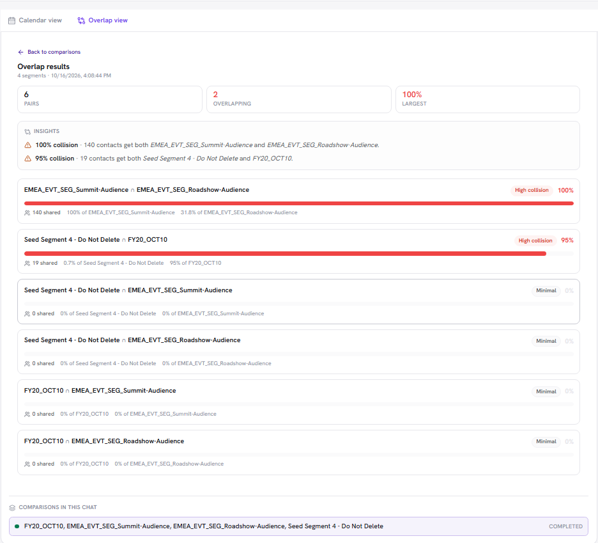This screenshot has width=598, height=543.
Task: Click the Overlap results heading
Action: click(43, 67)
